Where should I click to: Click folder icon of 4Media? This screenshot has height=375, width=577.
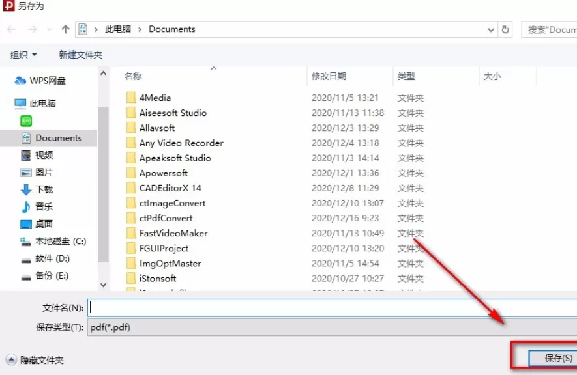tap(130, 98)
